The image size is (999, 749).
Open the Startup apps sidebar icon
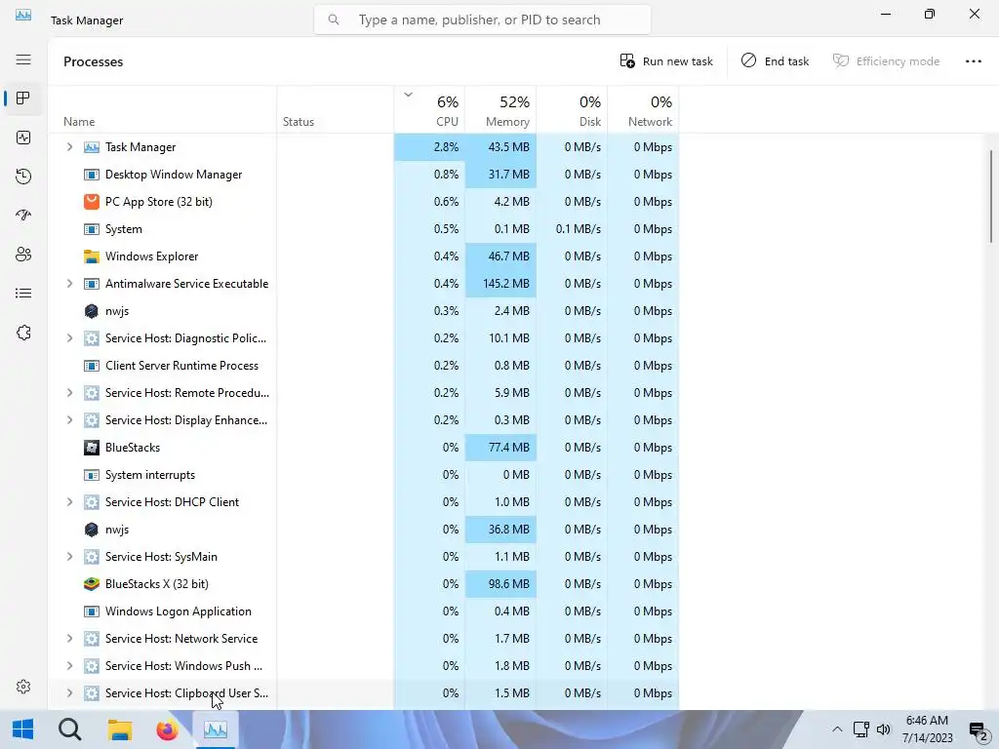(x=23, y=216)
